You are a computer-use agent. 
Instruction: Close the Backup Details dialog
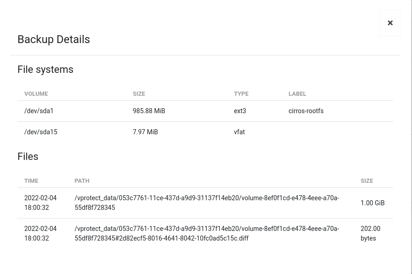(x=390, y=23)
